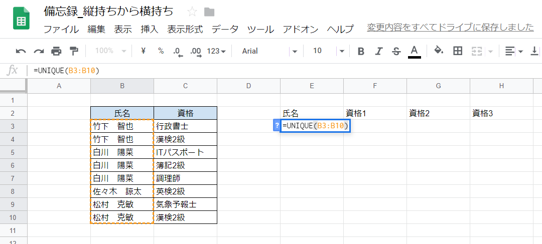The width and height of the screenshot is (542, 244).
Task: Select column G header
Action: (438, 86)
